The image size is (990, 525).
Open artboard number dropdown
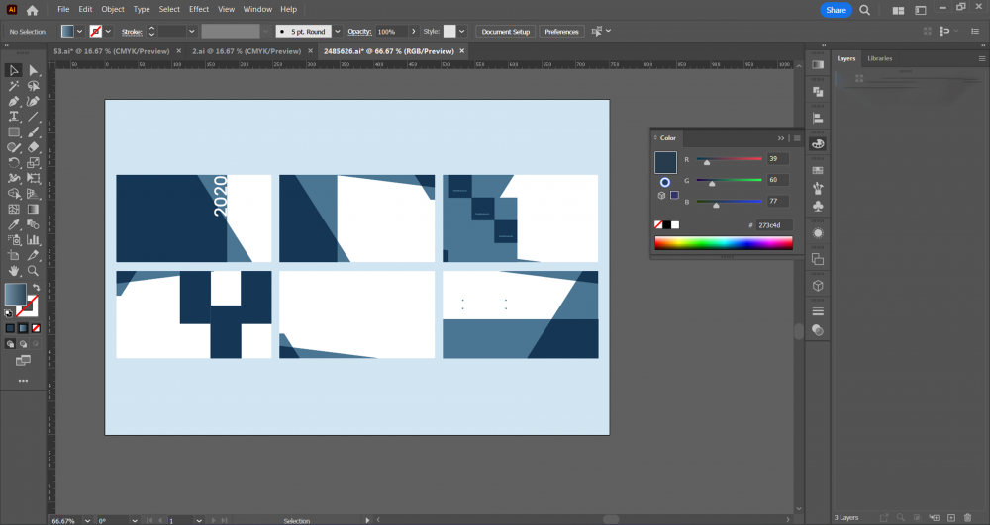pos(199,521)
